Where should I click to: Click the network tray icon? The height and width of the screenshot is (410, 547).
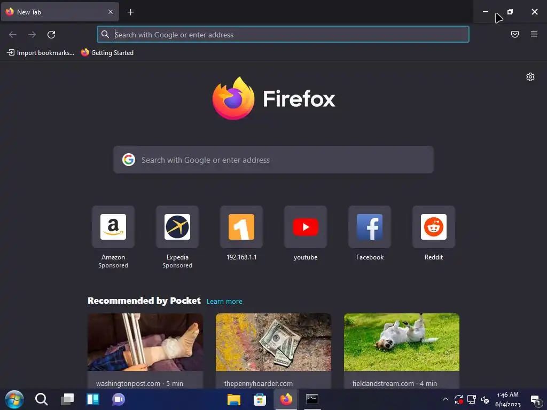tap(472, 399)
